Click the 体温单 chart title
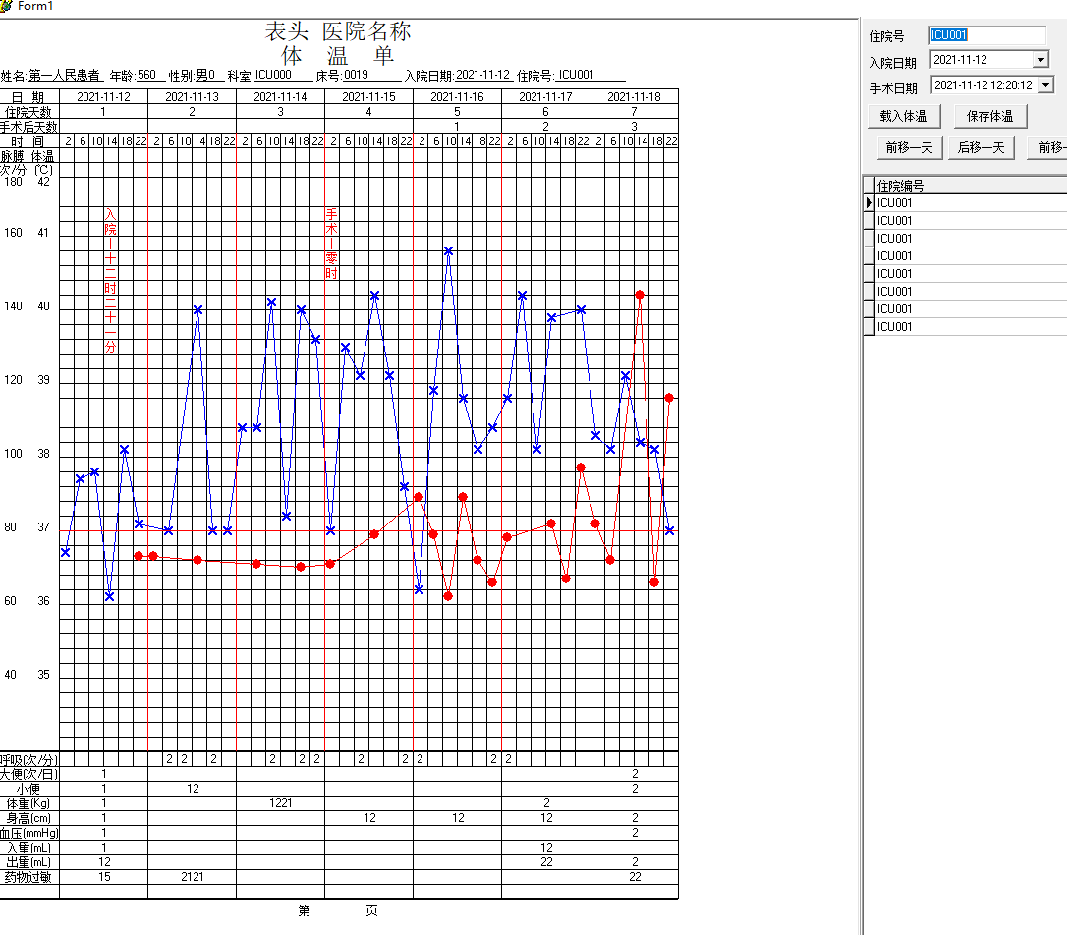Screen dimensions: 1067x935 tap(338, 55)
